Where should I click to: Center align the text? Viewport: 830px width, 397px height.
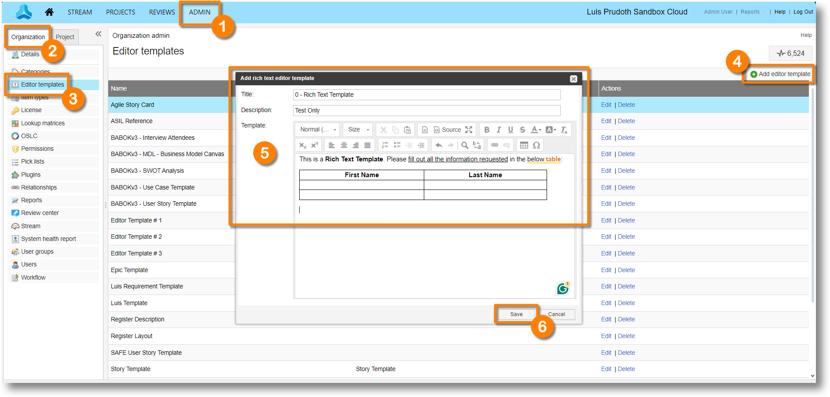[344, 145]
